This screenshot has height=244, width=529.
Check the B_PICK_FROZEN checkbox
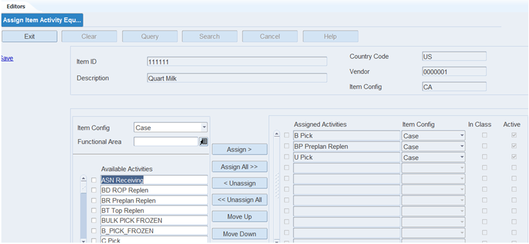tap(93, 231)
